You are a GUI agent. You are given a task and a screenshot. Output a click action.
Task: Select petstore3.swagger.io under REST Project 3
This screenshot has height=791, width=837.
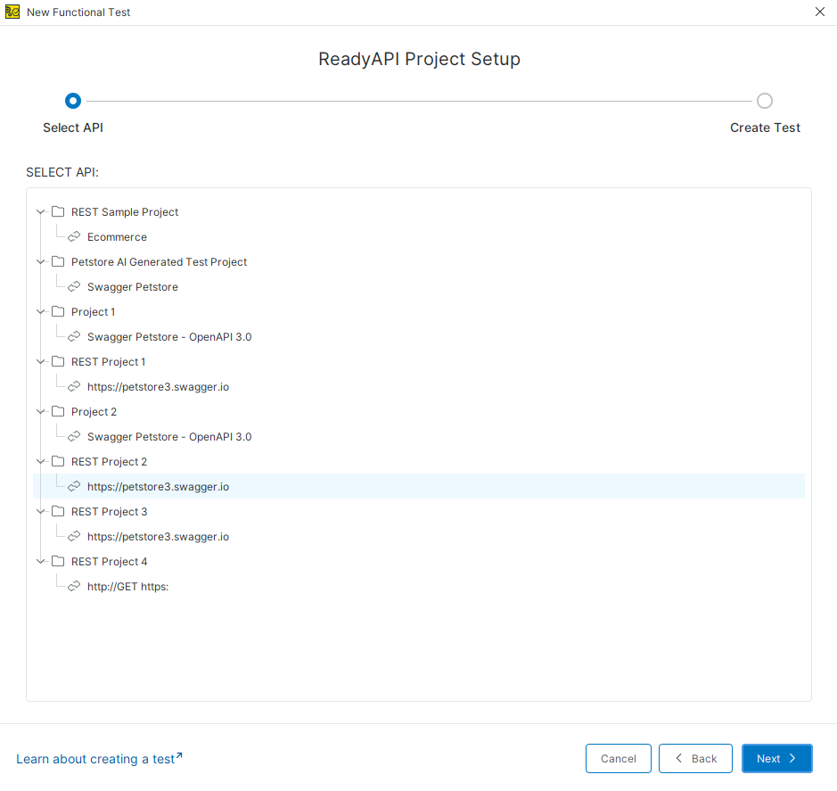(x=158, y=536)
